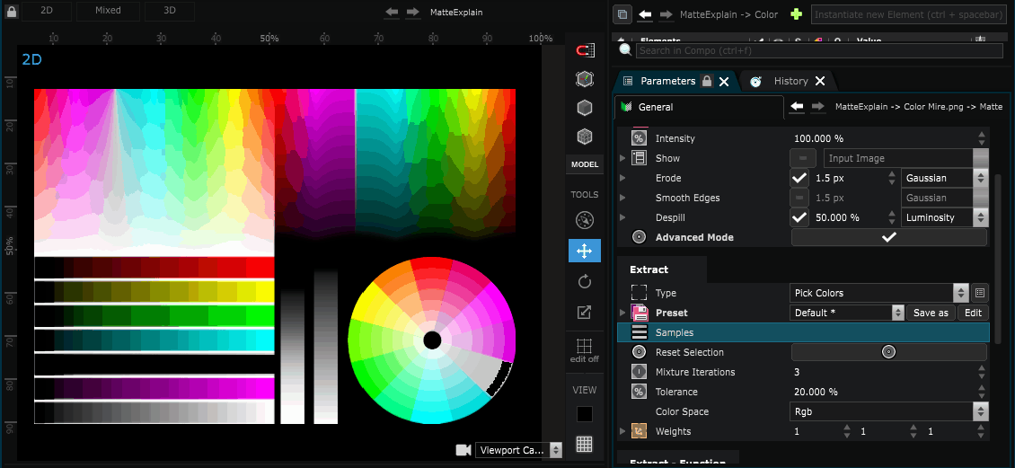The image size is (1015, 468).
Task: Click the preset Edit button
Action: click(973, 313)
